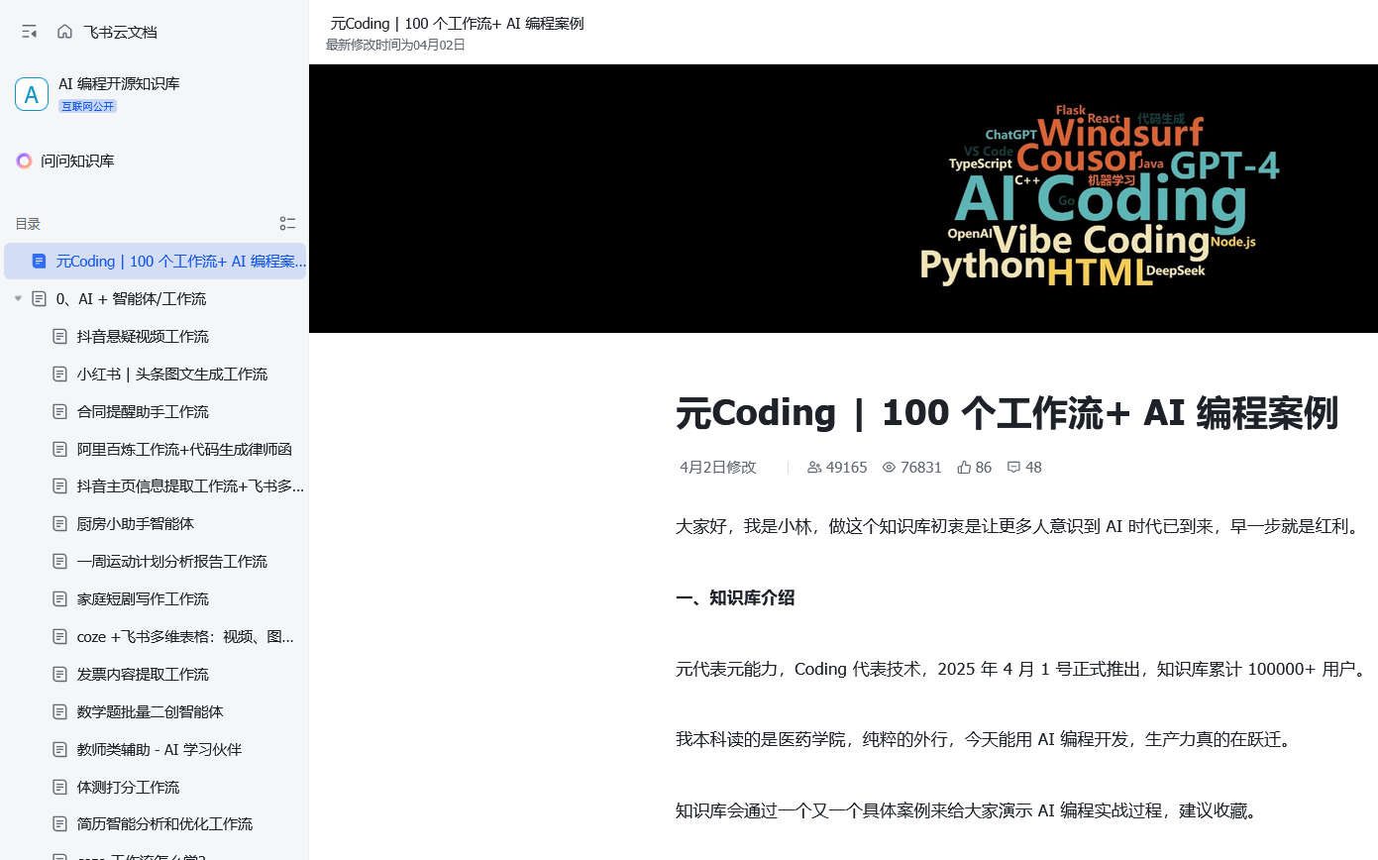Open comments via the comment icon (48)
1378x860 pixels.
1013,468
